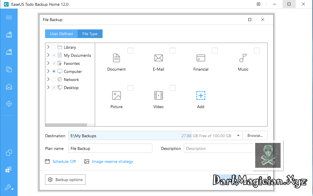Screen dimensions: 313x196
Task: Open the Tools wrench icon menu
Action: coord(9,187)
